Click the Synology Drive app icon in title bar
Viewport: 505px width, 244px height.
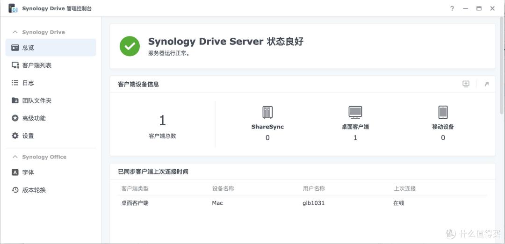point(13,8)
